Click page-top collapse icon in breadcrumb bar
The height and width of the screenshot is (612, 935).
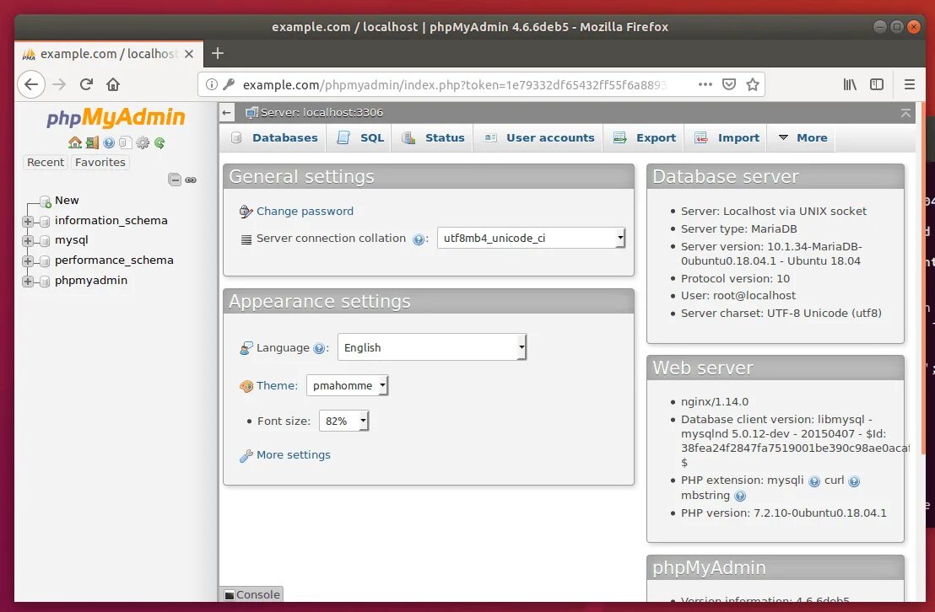point(905,113)
